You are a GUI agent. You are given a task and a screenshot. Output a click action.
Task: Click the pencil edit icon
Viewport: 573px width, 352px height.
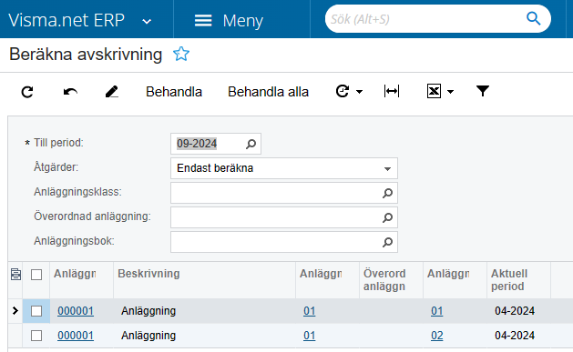pyautogui.click(x=112, y=92)
